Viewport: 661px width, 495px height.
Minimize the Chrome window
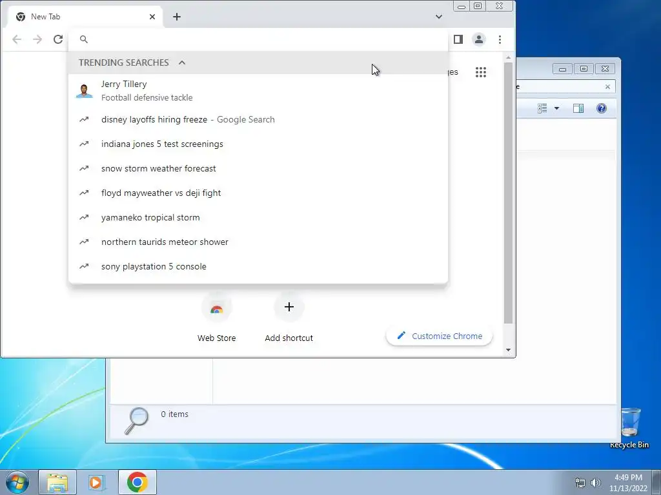(462, 6)
